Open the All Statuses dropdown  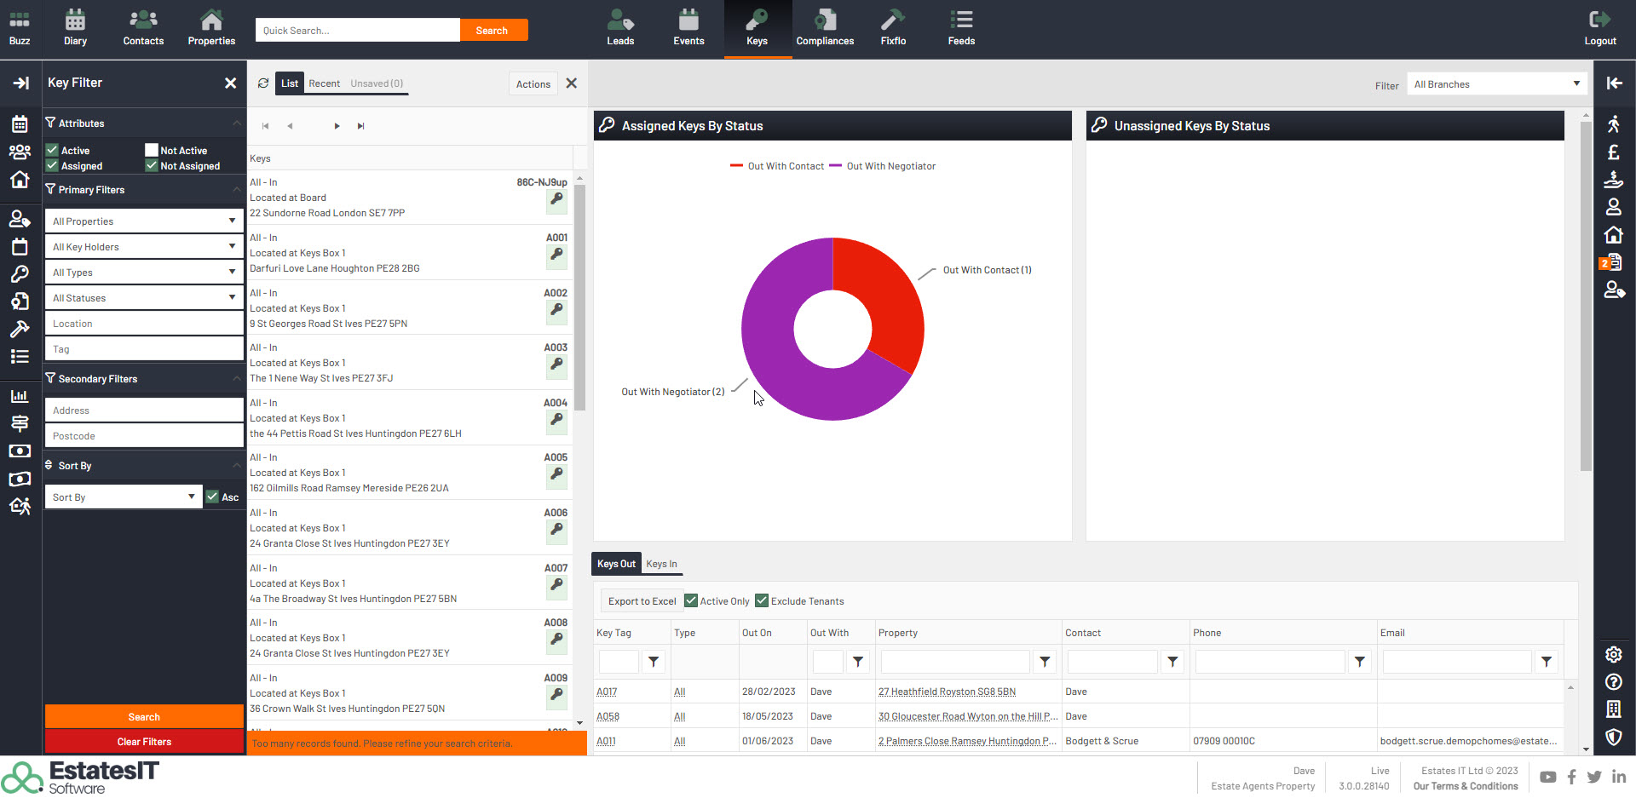(143, 298)
